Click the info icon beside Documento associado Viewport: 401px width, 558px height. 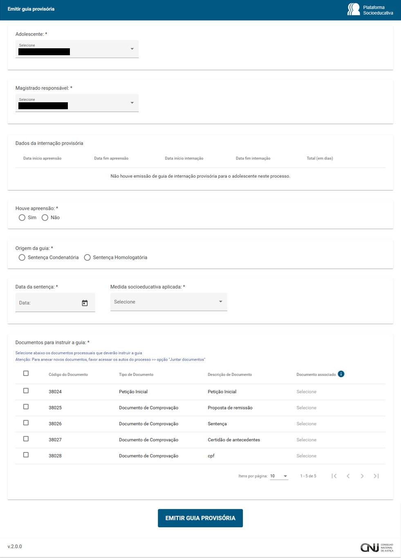[341, 374]
